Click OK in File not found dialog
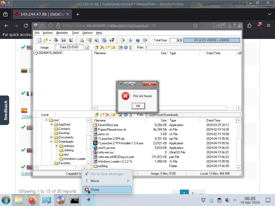 pyautogui.click(x=138, y=106)
